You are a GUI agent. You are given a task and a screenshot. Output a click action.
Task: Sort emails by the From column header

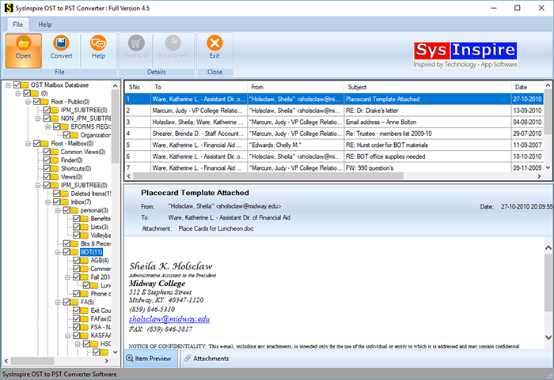pos(296,87)
